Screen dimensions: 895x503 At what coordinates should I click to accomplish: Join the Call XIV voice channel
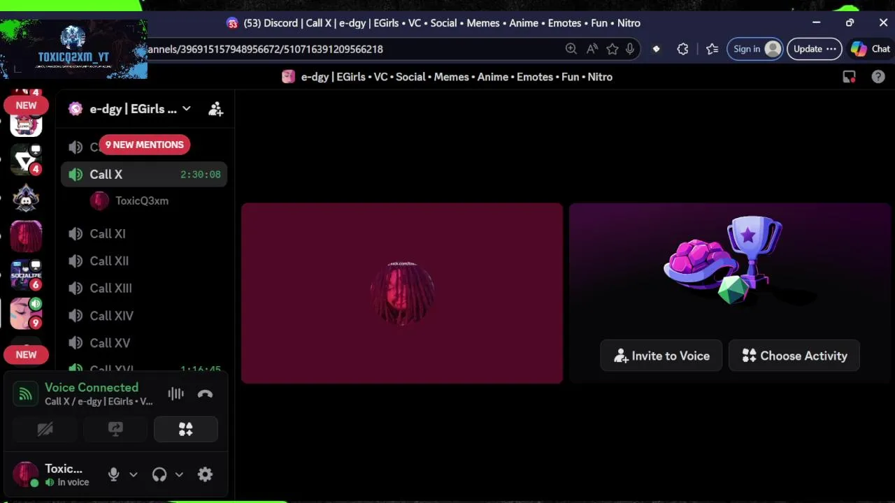coord(144,316)
